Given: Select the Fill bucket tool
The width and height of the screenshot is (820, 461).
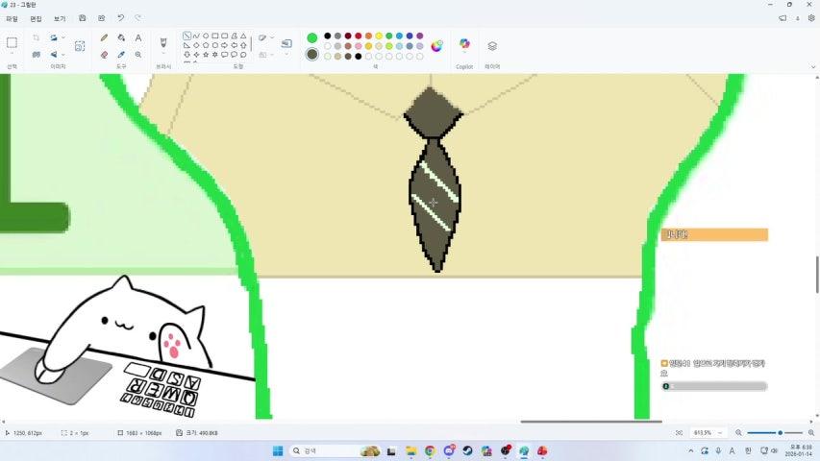Looking at the screenshot, I should [x=121, y=37].
